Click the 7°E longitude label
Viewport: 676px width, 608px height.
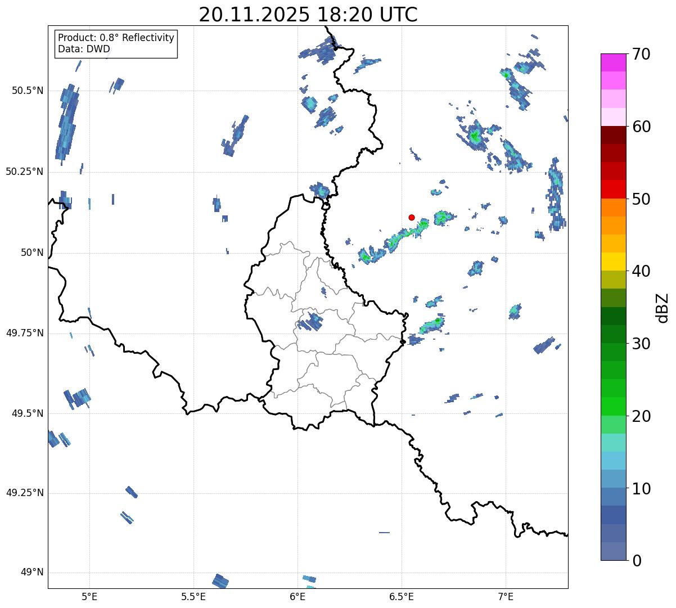click(x=506, y=596)
